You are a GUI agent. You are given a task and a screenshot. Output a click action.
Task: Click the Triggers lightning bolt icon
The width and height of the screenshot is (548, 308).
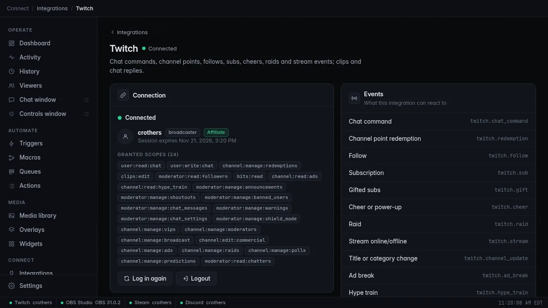12,143
